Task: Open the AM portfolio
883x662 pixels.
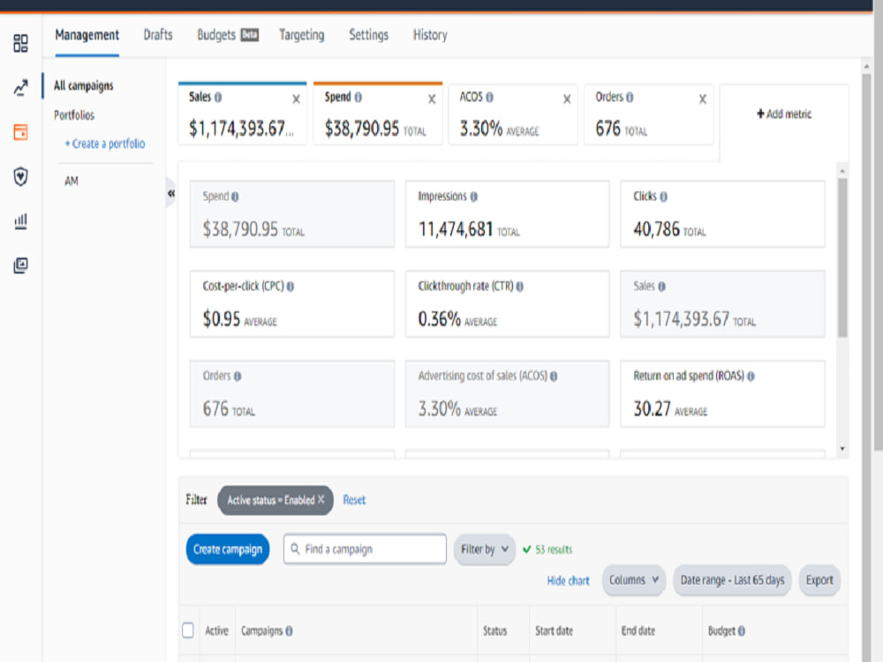Action: click(71, 181)
